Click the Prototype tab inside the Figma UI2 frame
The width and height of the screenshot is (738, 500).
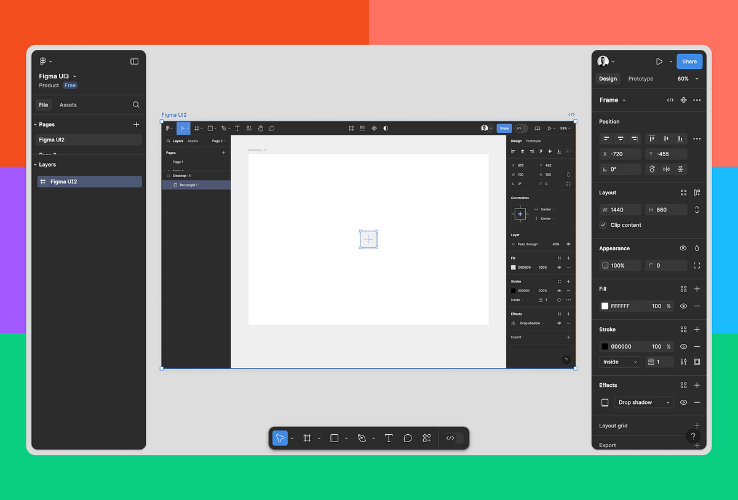pyautogui.click(x=533, y=141)
